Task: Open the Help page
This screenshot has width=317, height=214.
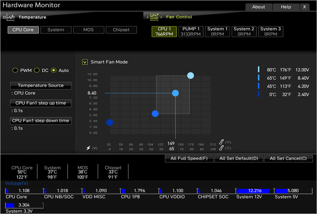Action: (x=286, y=7)
